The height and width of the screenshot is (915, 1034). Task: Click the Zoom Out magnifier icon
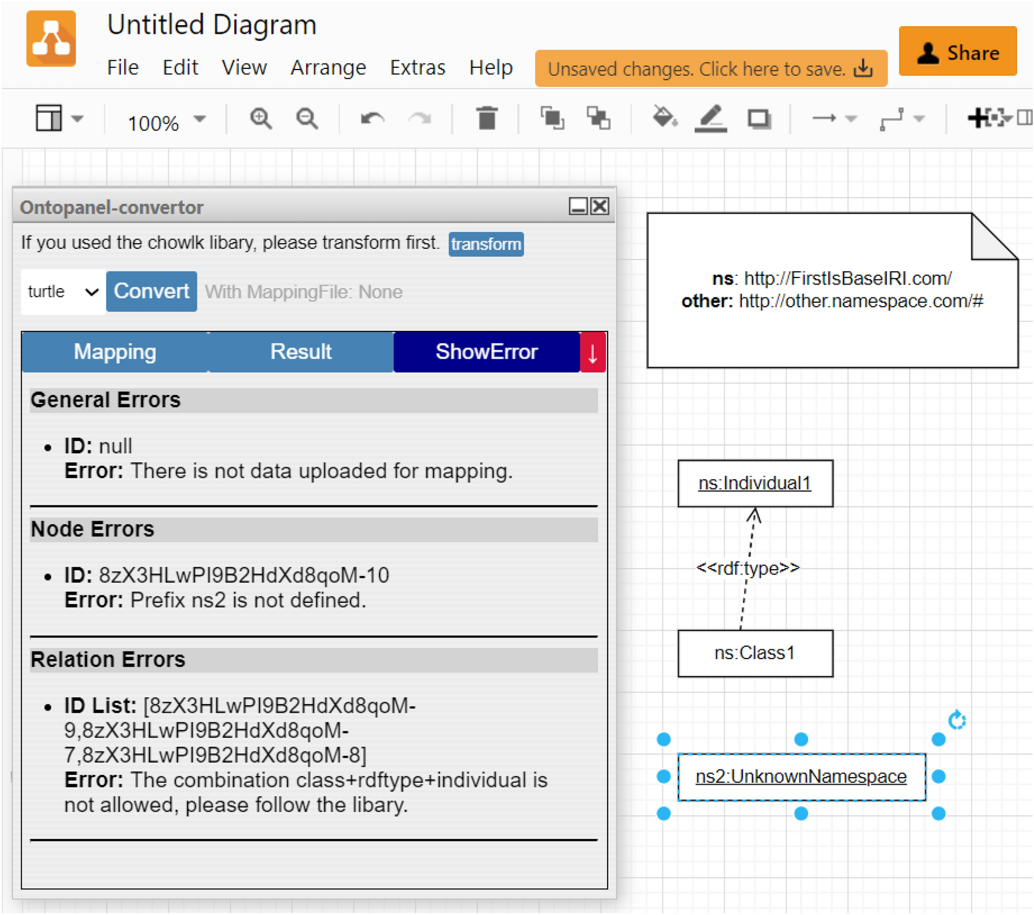(x=307, y=119)
